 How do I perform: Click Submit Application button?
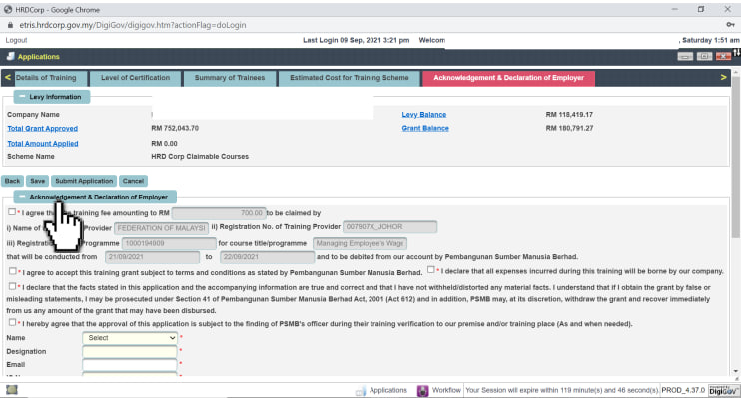pos(84,181)
